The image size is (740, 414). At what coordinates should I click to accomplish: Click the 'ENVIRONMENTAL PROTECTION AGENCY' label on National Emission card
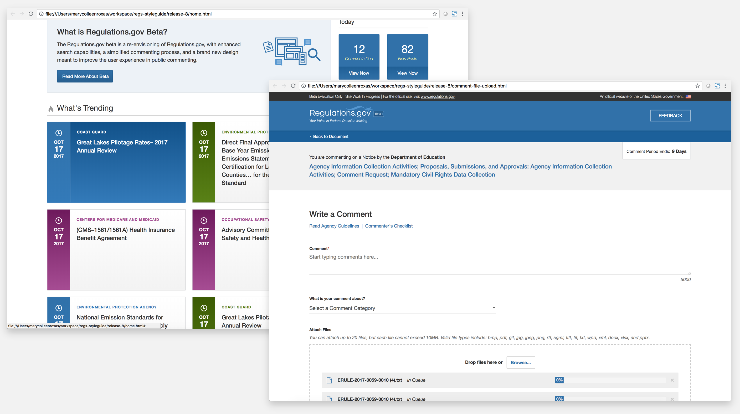(116, 307)
